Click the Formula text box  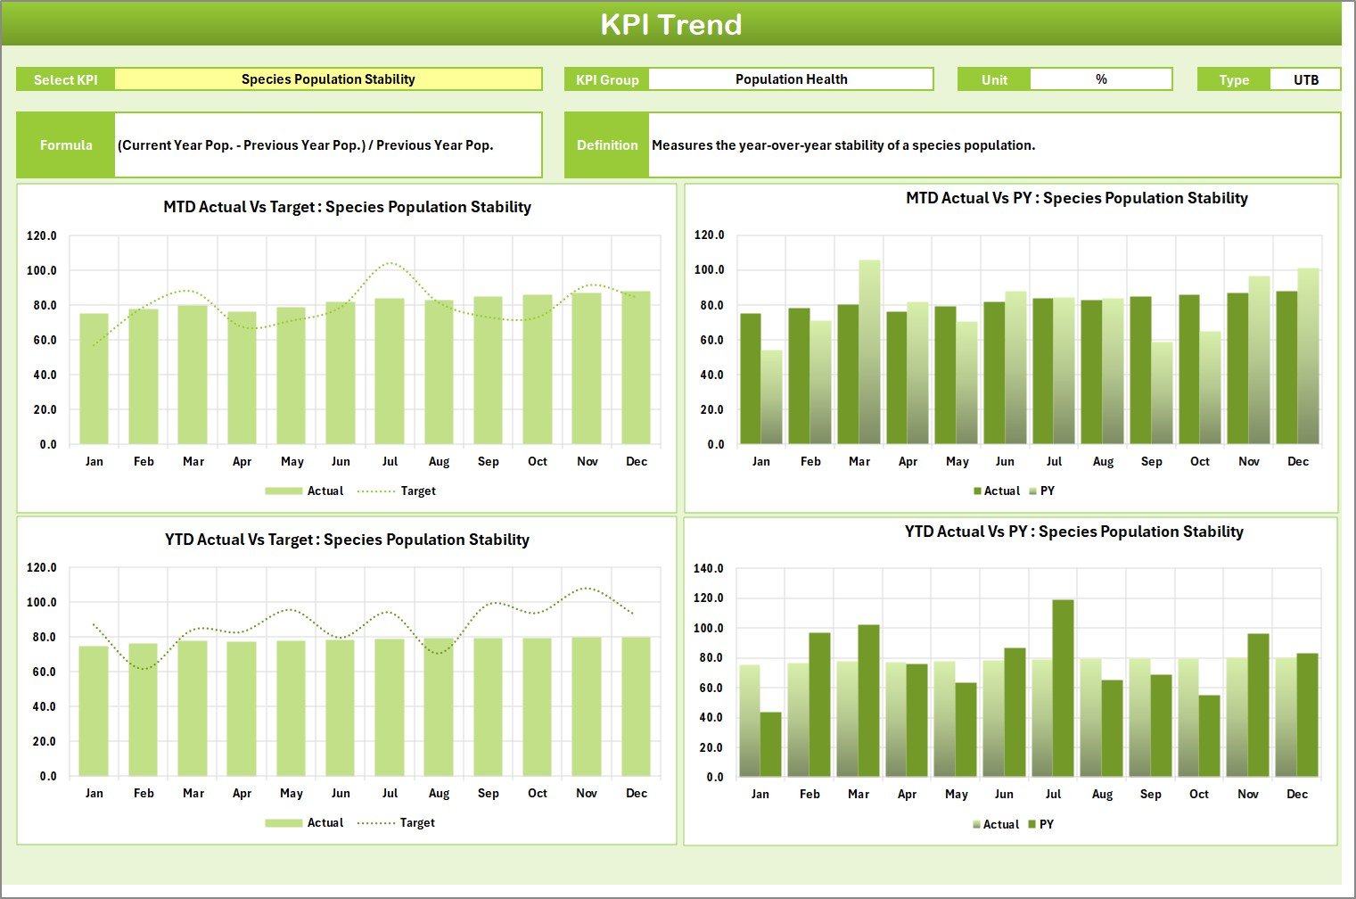pos(327,144)
